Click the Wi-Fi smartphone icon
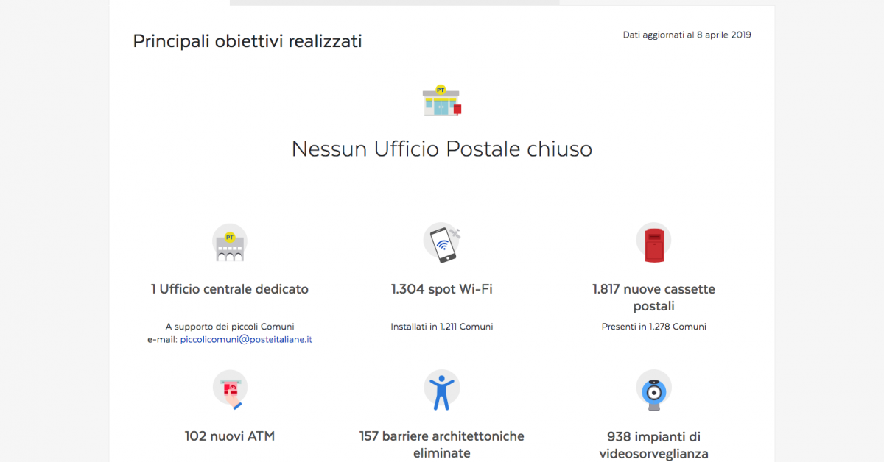This screenshot has height=462, width=884. pyautogui.click(x=442, y=243)
